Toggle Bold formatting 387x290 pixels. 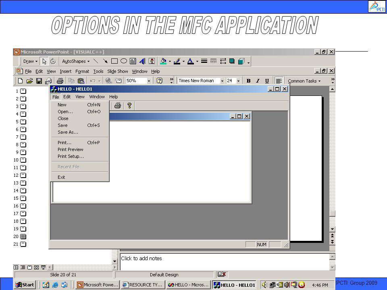click(248, 81)
